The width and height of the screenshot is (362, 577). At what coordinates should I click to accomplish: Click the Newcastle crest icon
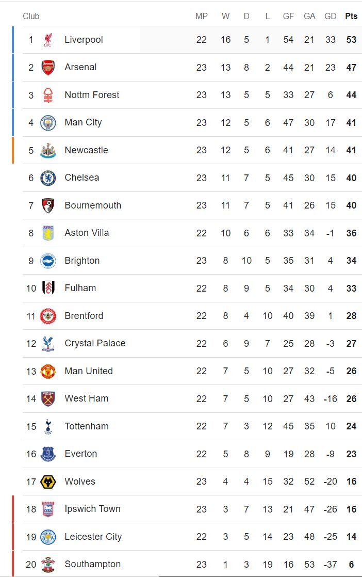pyautogui.click(x=48, y=150)
